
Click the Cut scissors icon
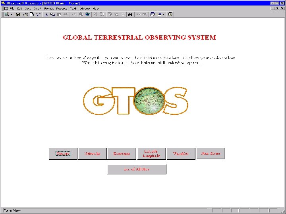[46, 14]
